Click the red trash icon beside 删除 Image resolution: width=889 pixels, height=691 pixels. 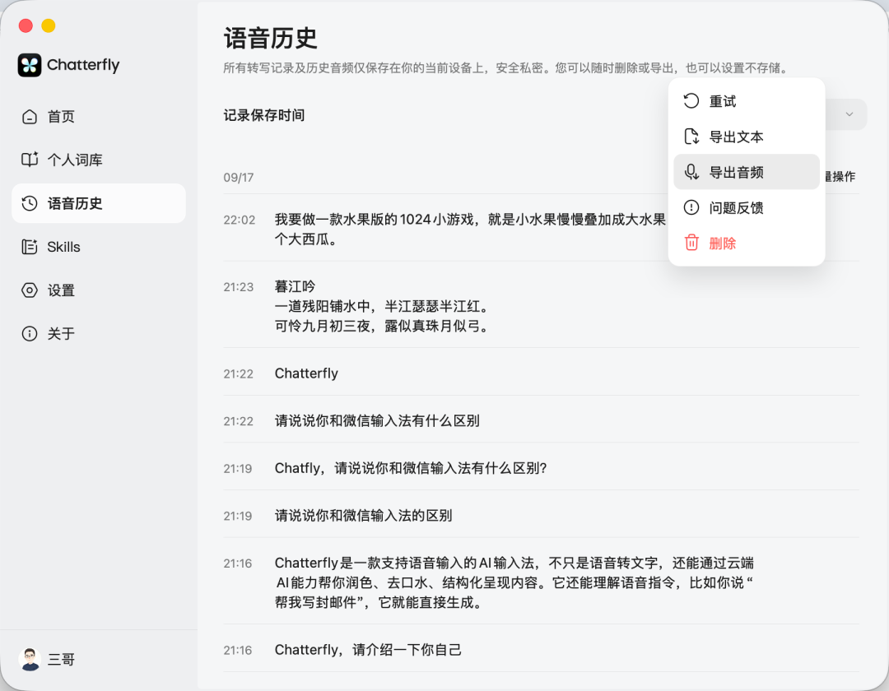tap(691, 243)
